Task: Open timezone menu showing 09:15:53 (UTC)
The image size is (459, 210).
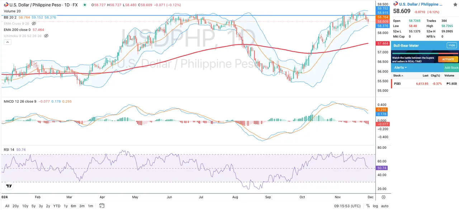Action: point(347,206)
